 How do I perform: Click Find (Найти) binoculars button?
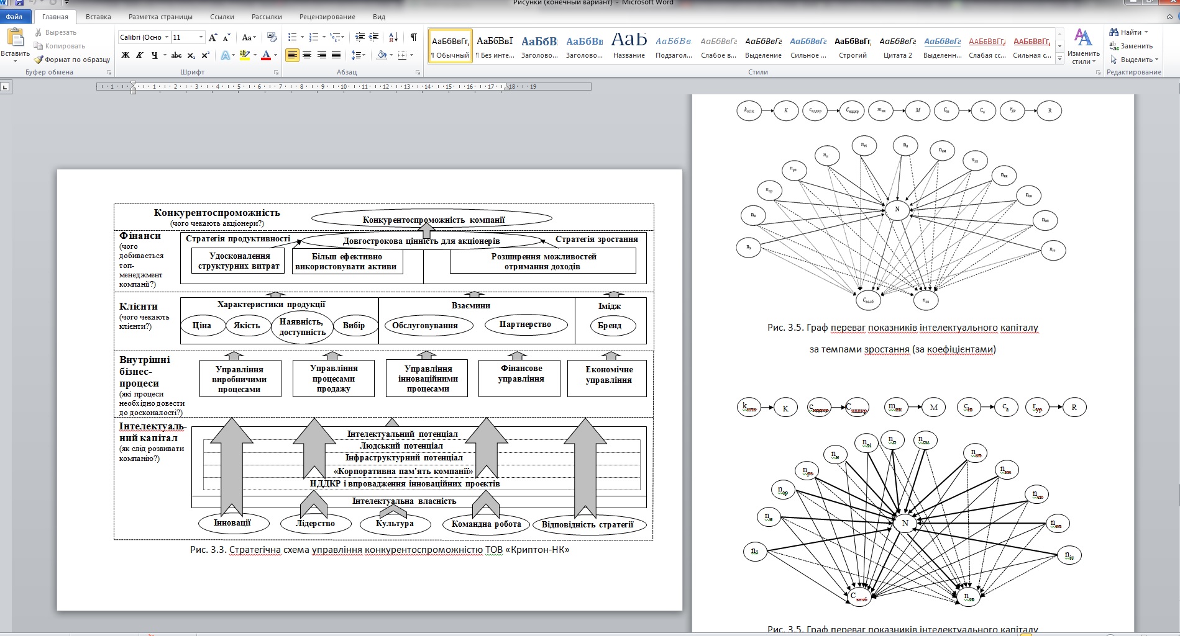pyautogui.click(x=1129, y=32)
